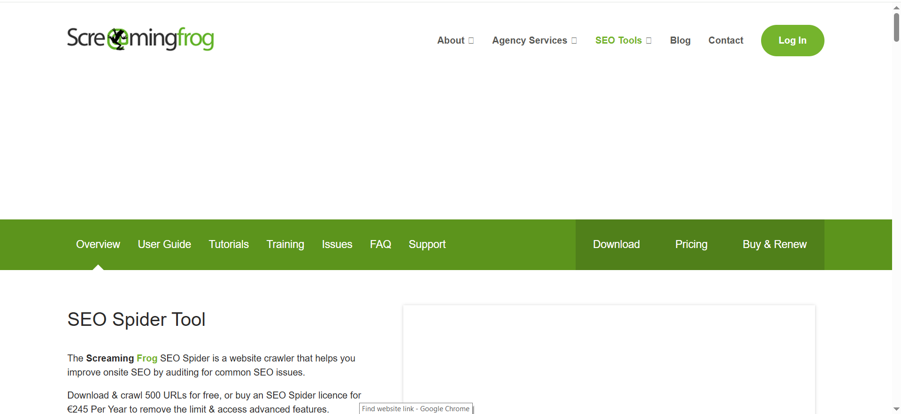Expand the SEO Tools dropdown arrow
This screenshot has width=901, height=414.
[649, 41]
